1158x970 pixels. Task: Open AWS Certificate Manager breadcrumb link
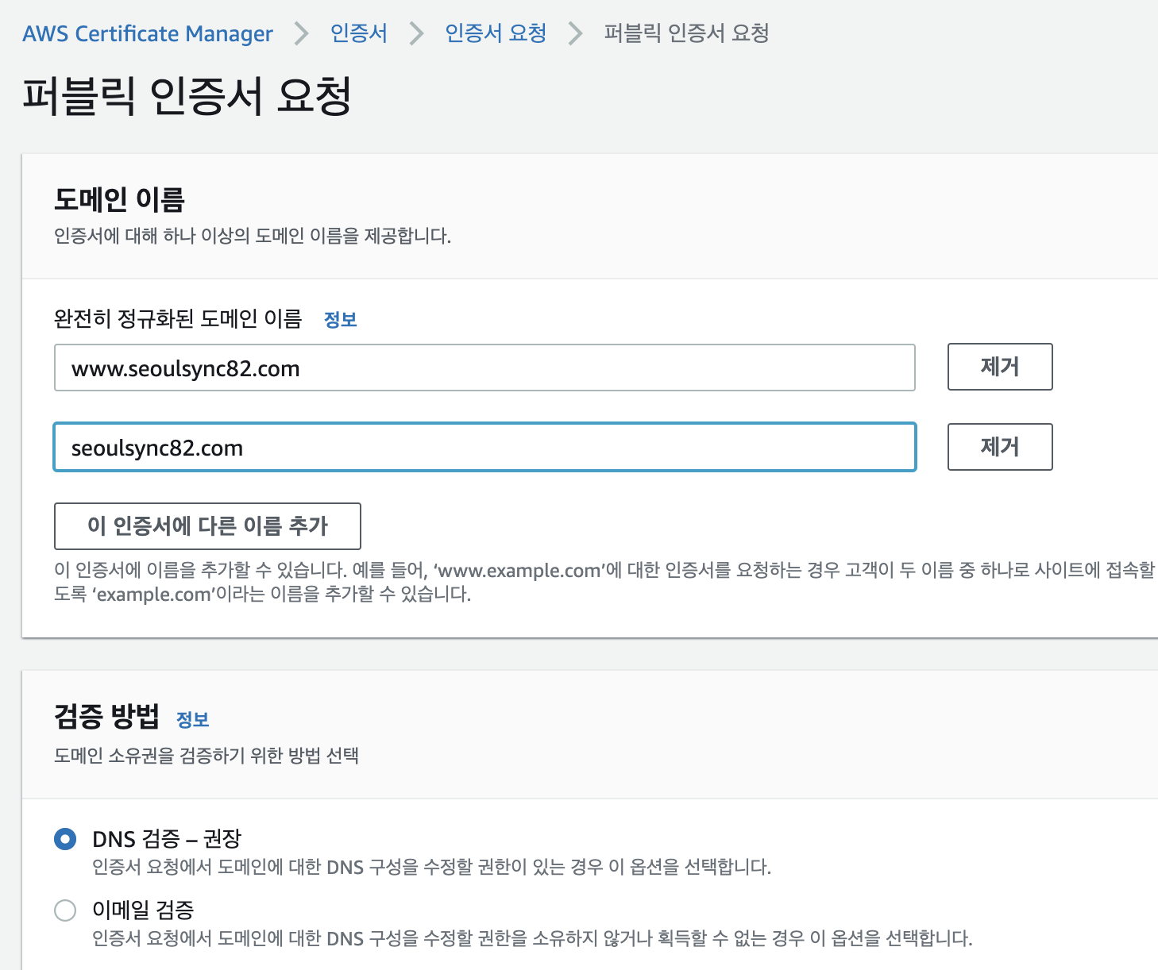coord(148,33)
